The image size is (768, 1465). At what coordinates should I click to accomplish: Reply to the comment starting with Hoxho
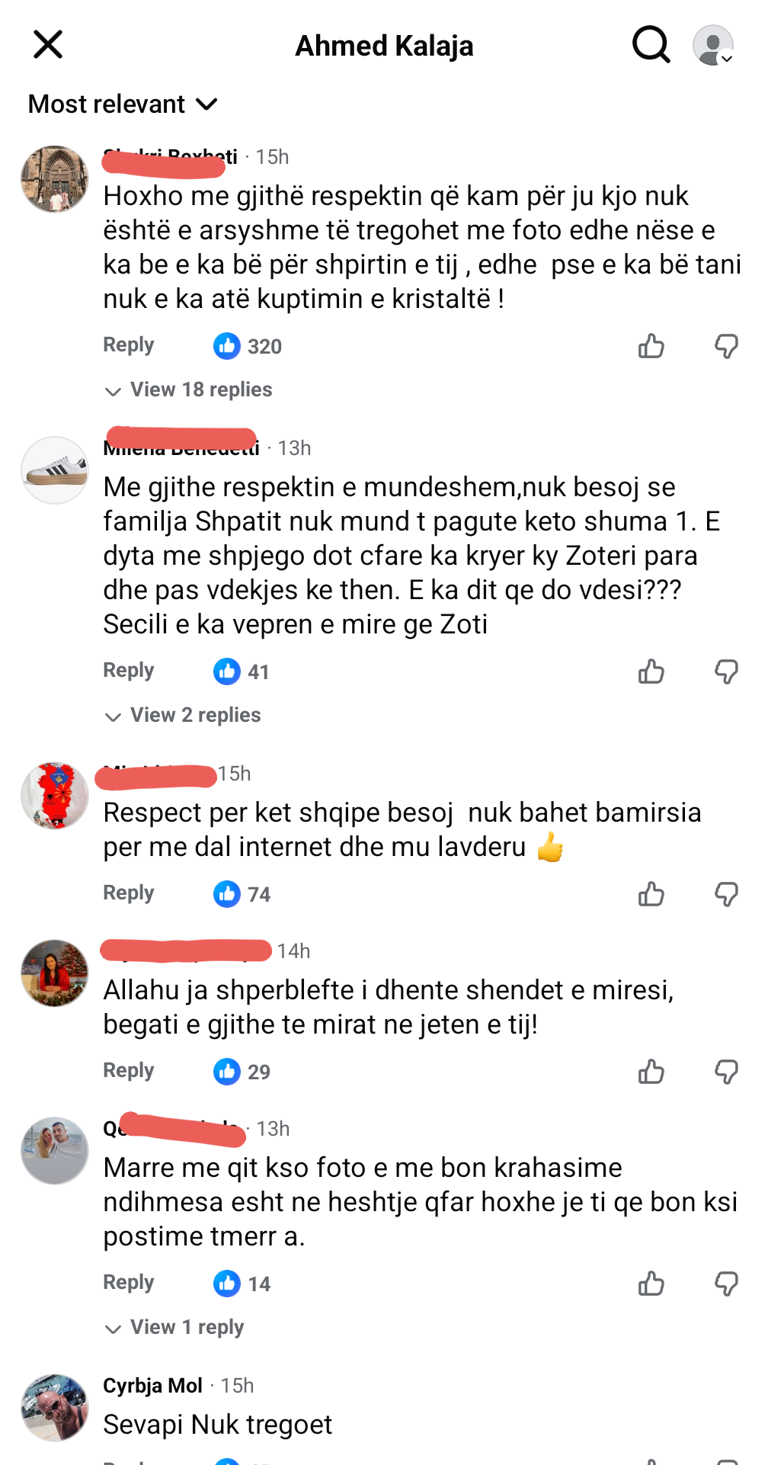(129, 345)
